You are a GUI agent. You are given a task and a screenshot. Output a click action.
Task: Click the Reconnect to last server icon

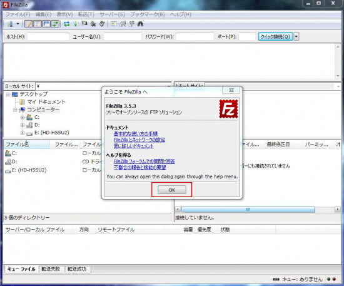102,24
